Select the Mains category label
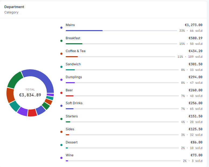Image resolution: width=209 pixels, height=167 pixels. point(70,25)
